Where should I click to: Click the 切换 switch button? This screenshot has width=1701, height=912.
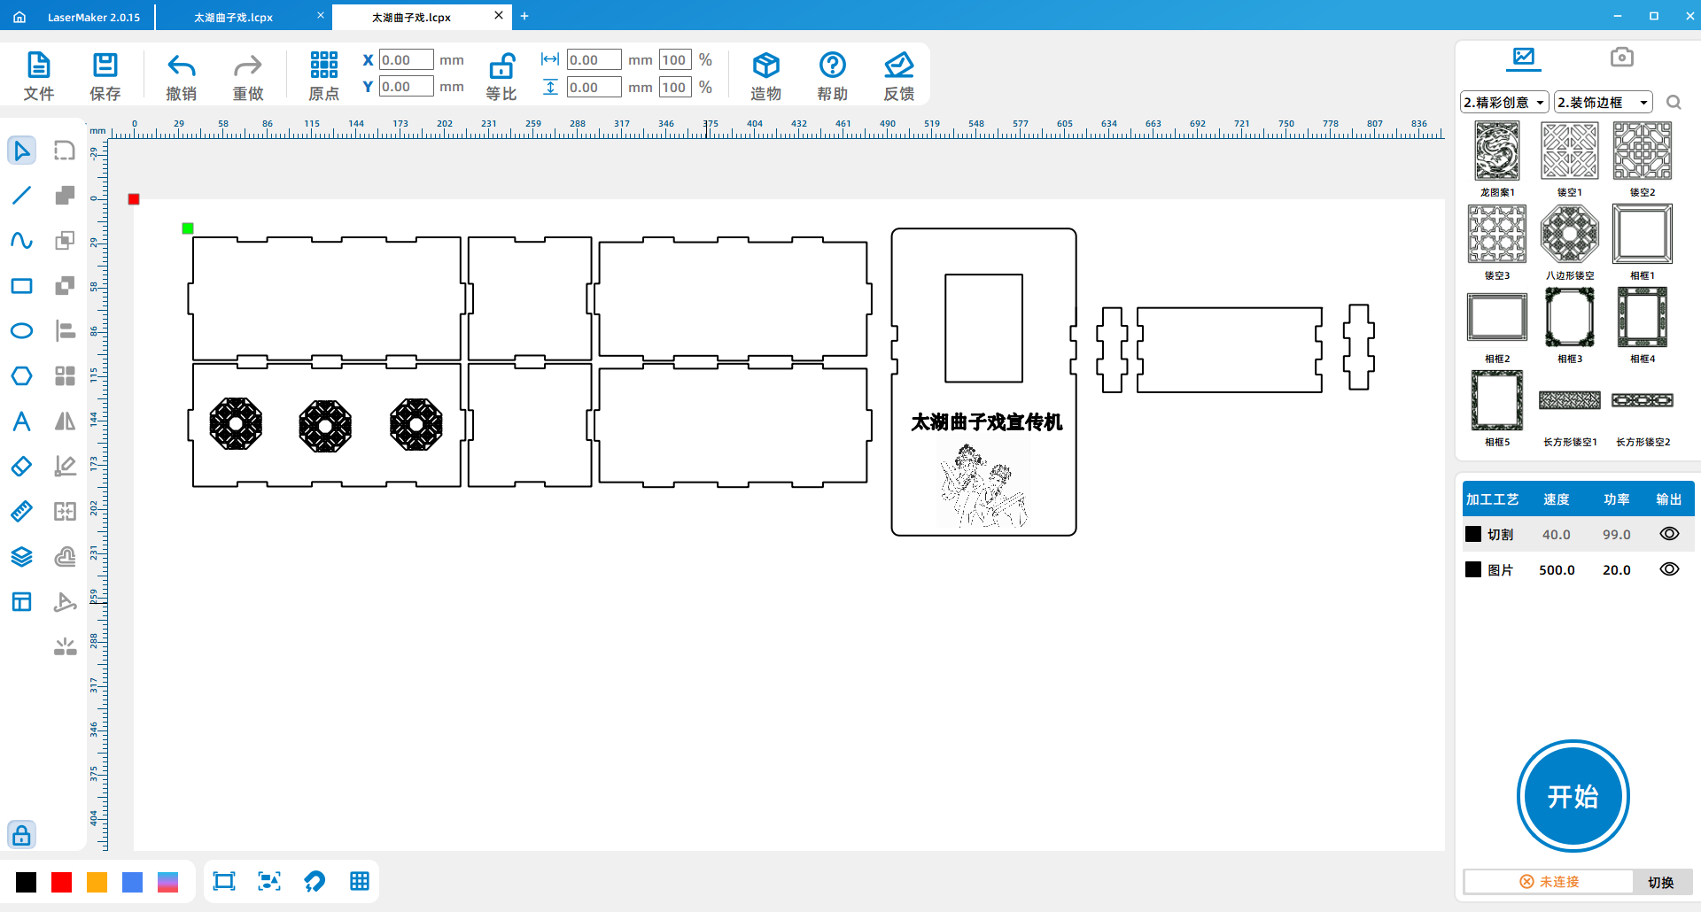[1660, 882]
